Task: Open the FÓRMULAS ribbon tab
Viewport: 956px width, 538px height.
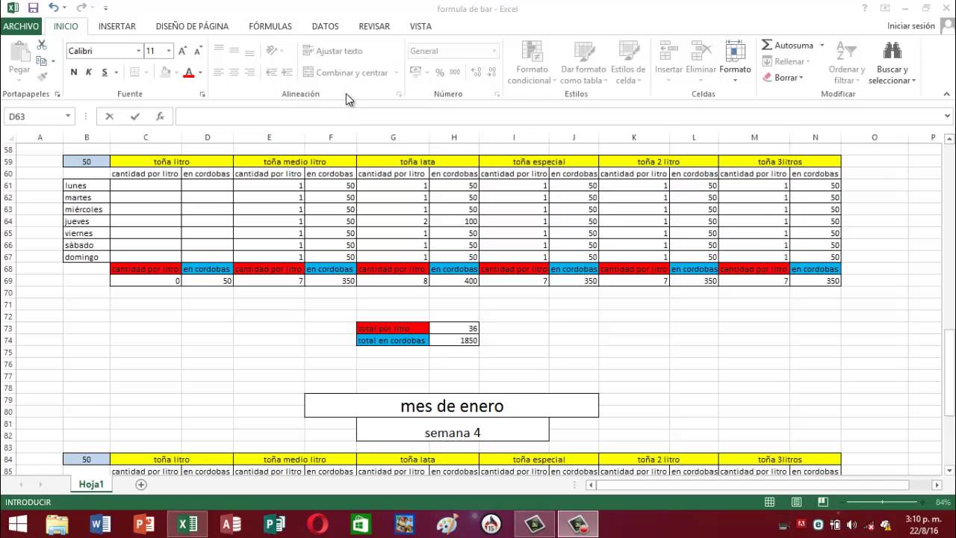Action: tap(270, 26)
